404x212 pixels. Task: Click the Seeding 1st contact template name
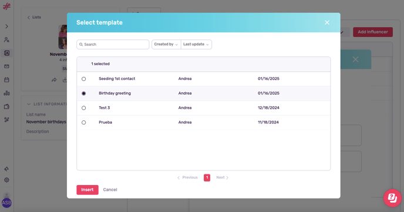click(x=117, y=79)
